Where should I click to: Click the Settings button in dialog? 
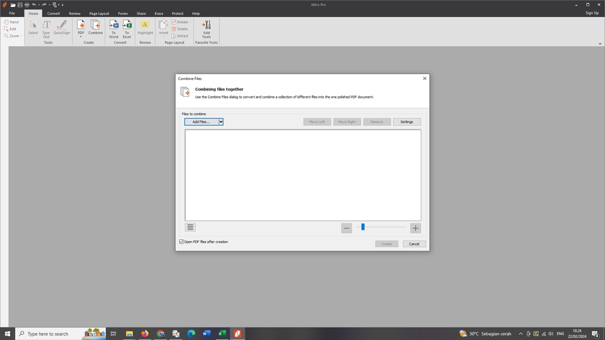406,122
